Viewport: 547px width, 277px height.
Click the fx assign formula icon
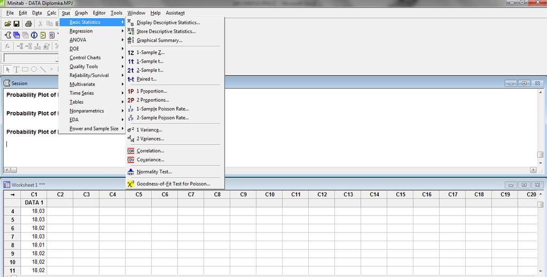tap(7, 46)
